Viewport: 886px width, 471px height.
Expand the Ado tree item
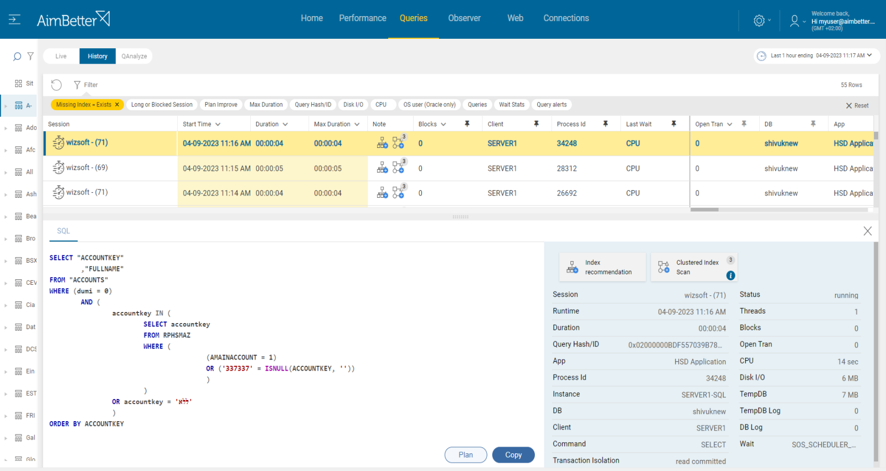(x=6, y=128)
